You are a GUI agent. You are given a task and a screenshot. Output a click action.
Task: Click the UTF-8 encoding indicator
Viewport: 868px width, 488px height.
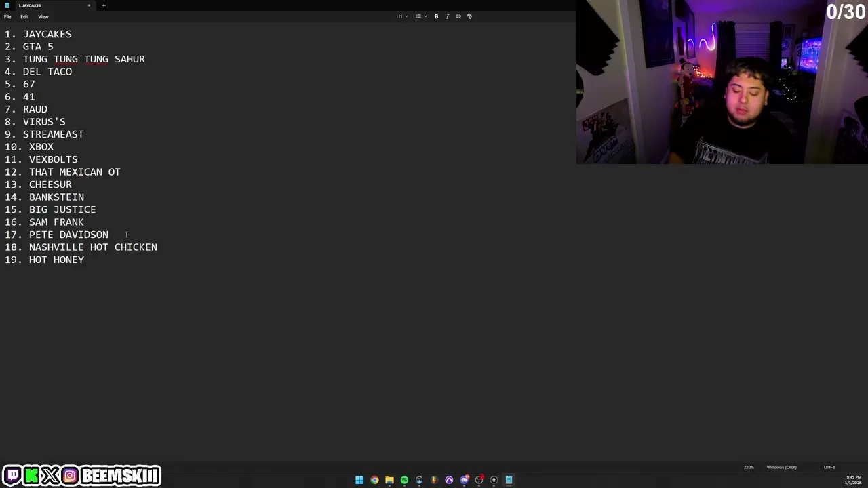click(x=829, y=467)
